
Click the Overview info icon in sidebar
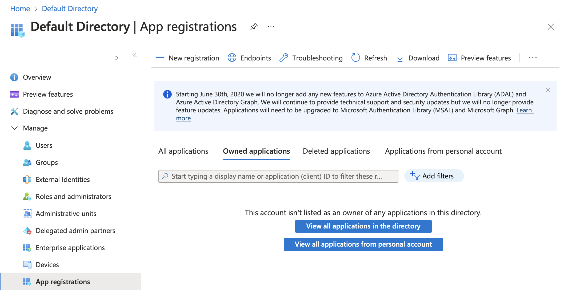(x=14, y=77)
